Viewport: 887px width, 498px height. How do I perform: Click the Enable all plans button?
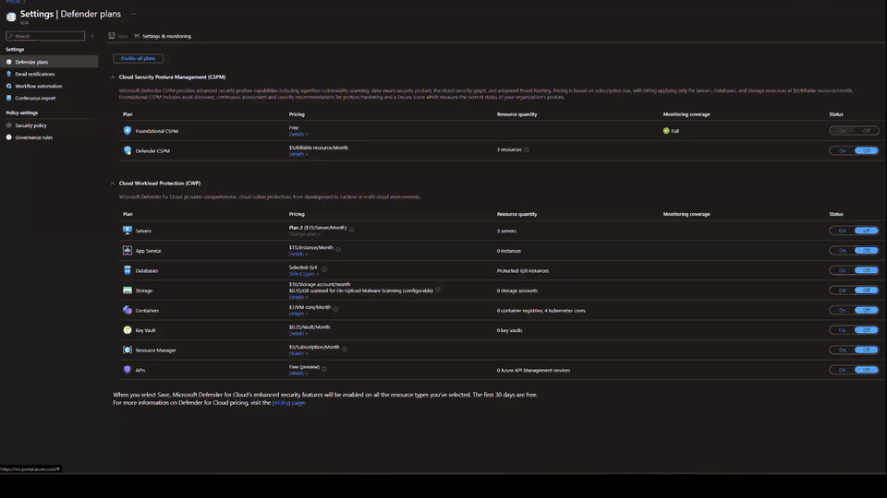(x=138, y=58)
